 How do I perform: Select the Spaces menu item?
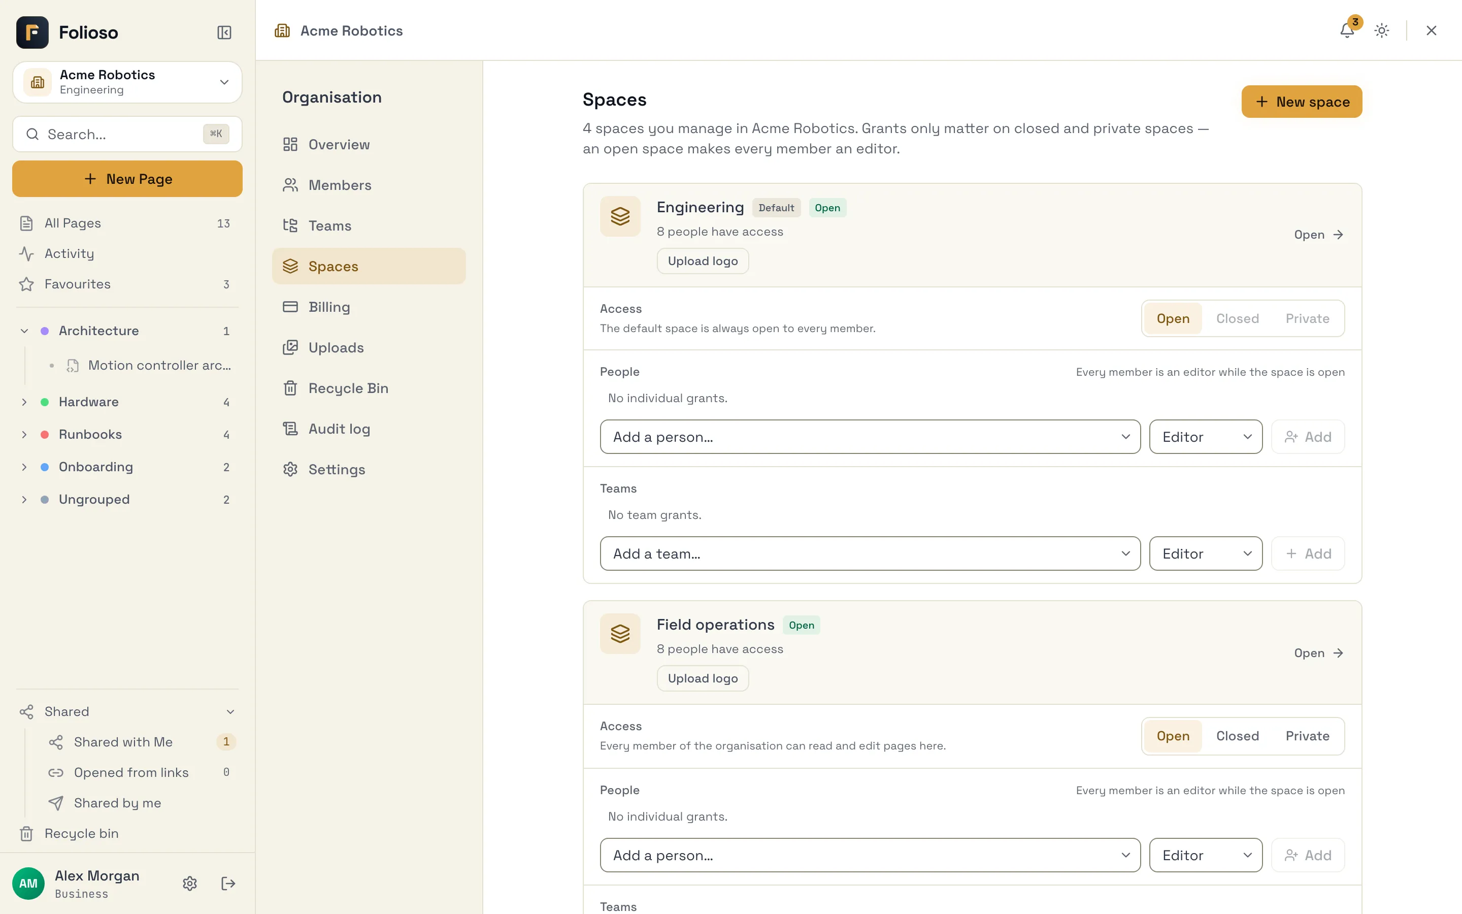click(369, 266)
